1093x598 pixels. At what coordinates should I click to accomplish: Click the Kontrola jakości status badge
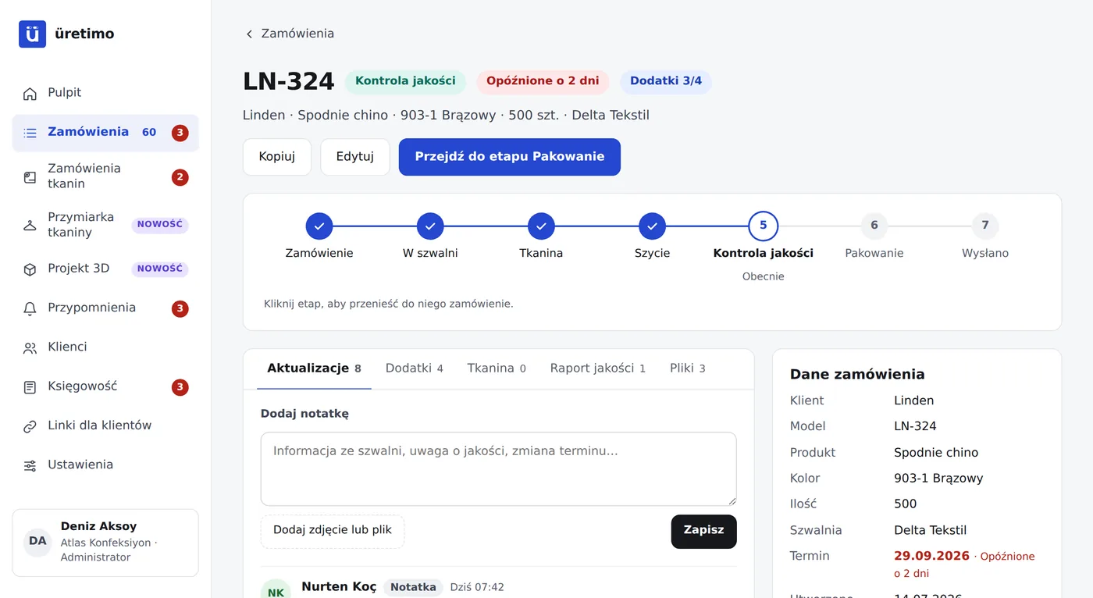[x=405, y=81]
